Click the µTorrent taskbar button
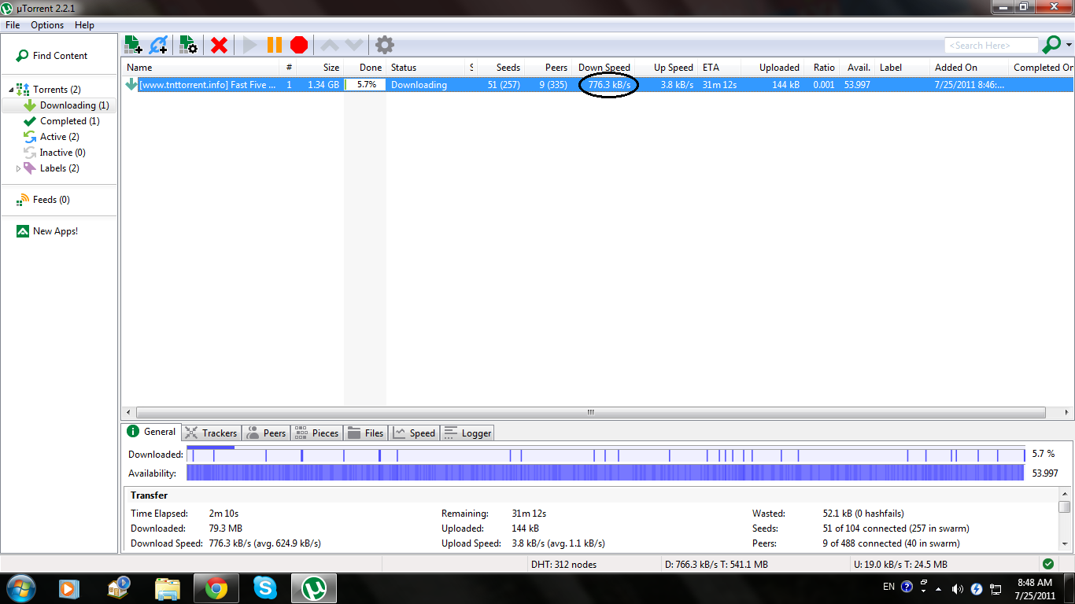The height and width of the screenshot is (604, 1075). click(x=315, y=588)
